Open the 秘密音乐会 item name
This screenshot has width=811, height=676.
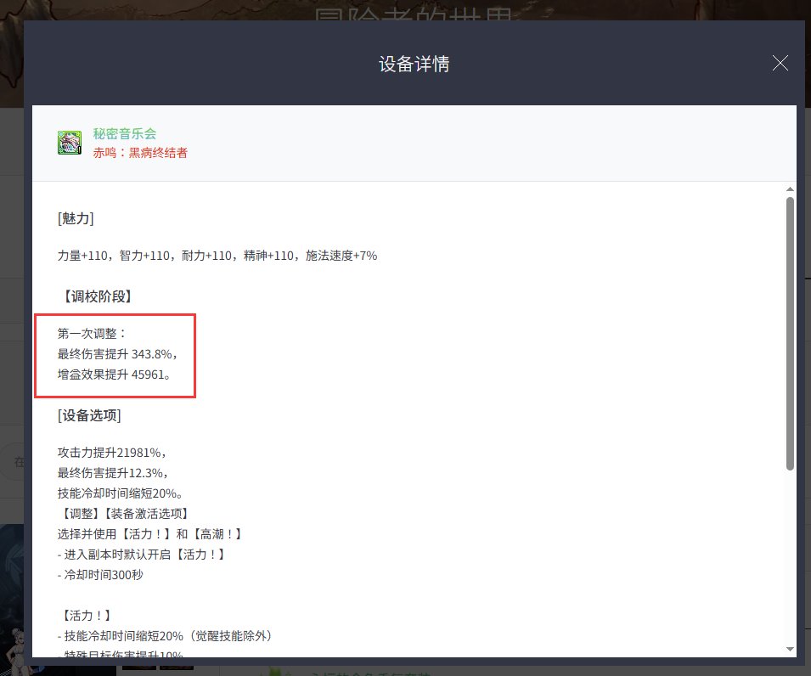(x=125, y=133)
